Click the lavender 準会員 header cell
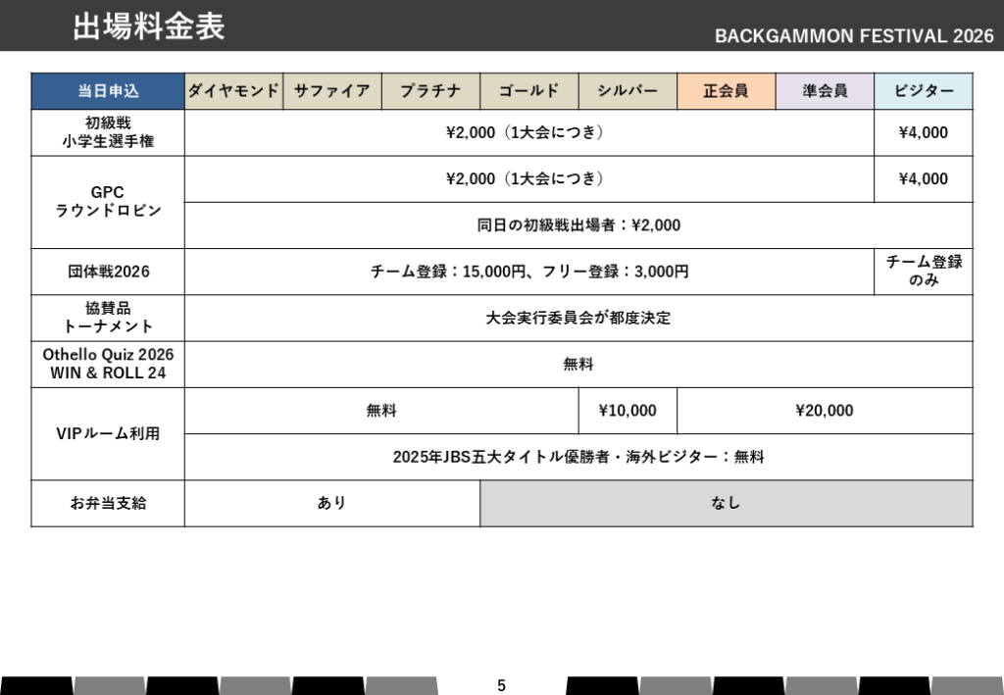The height and width of the screenshot is (695, 1004). click(x=825, y=91)
